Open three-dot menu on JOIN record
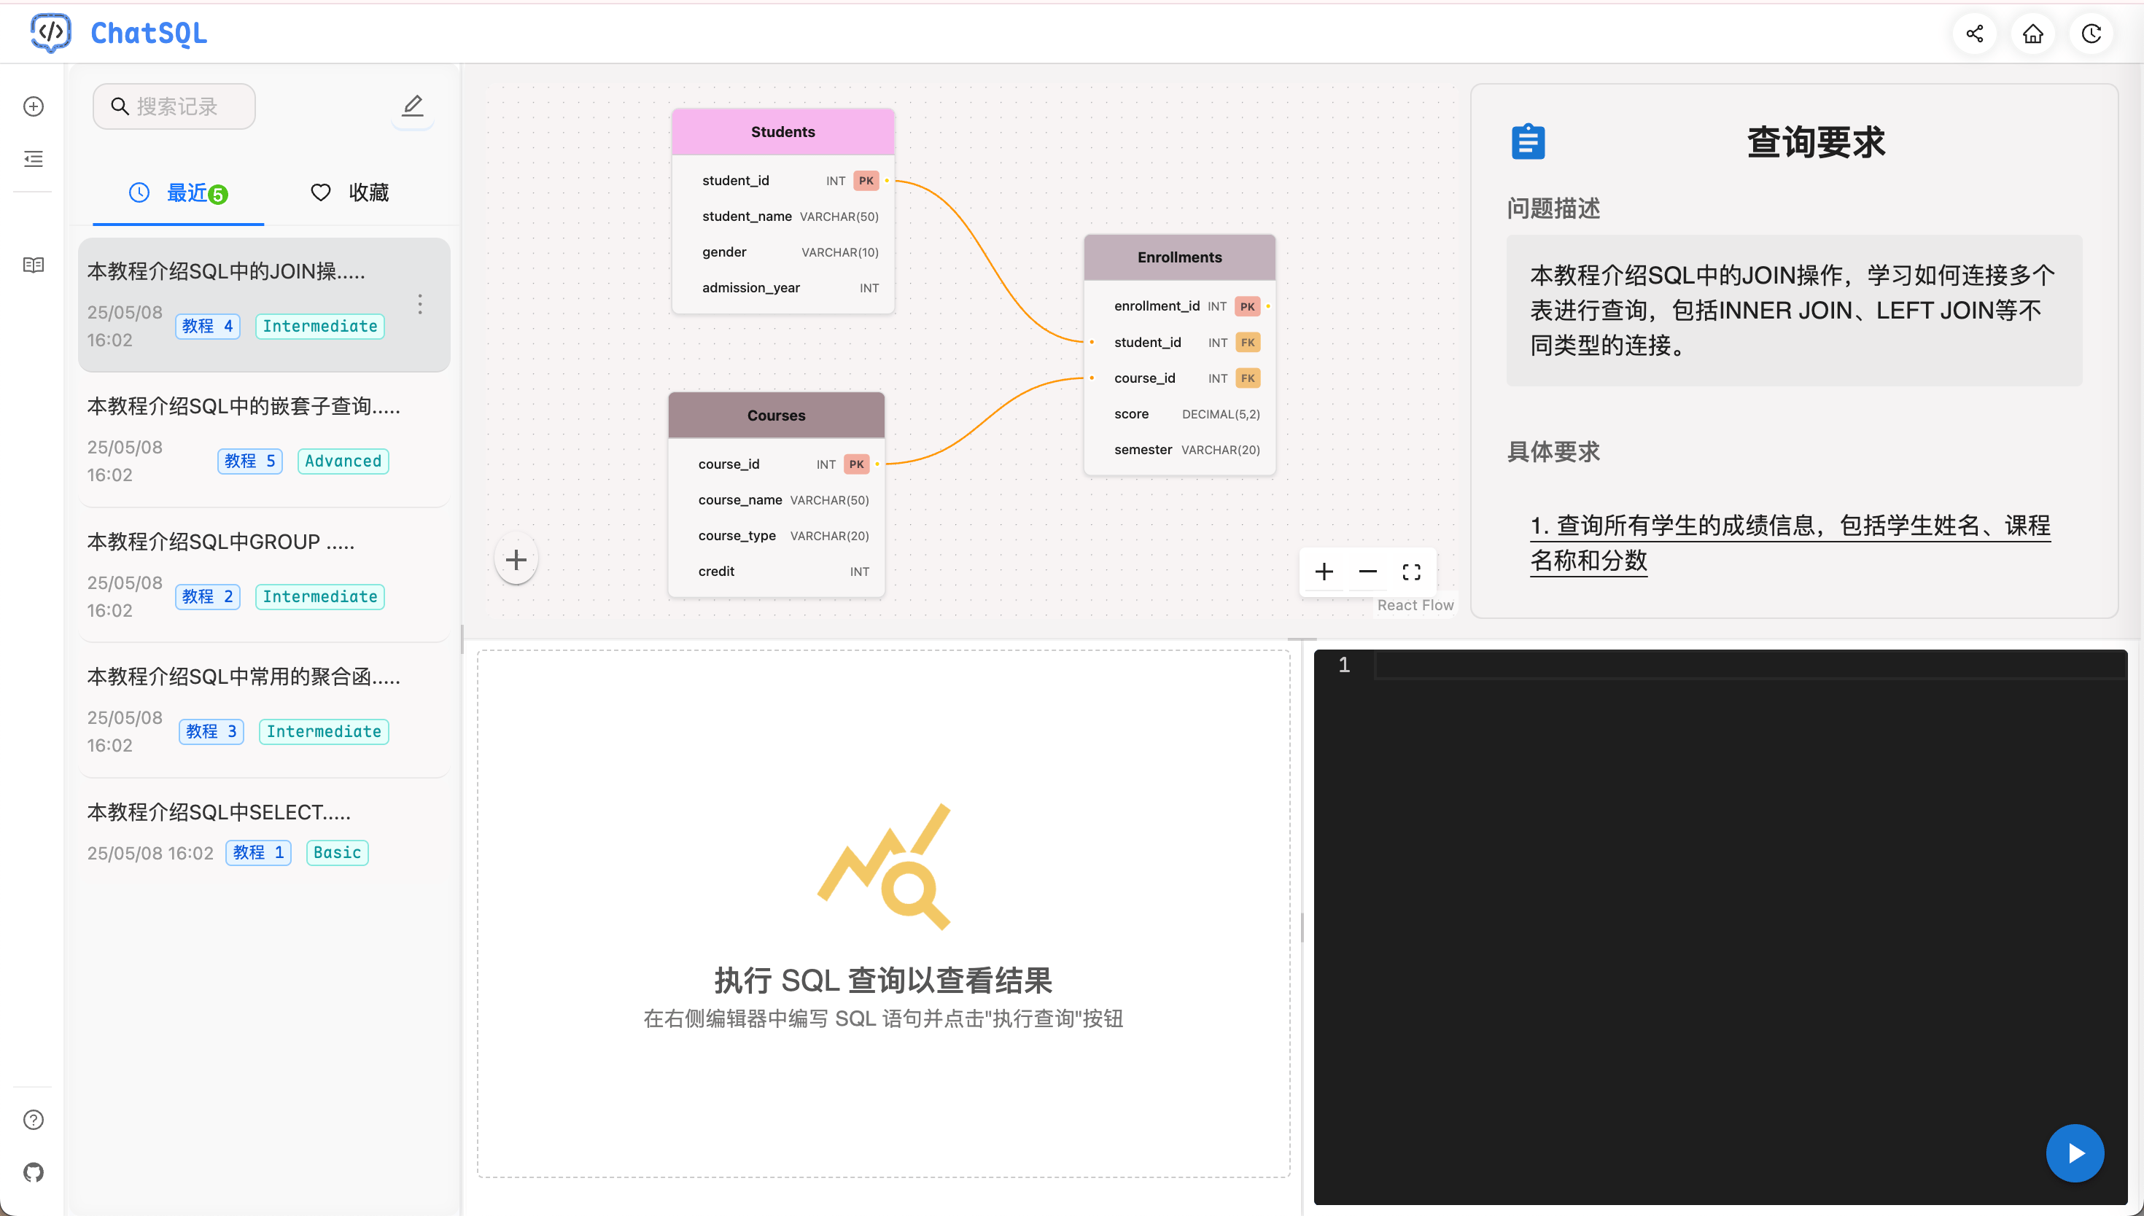The width and height of the screenshot is (2144, 1216). [420, 304]
